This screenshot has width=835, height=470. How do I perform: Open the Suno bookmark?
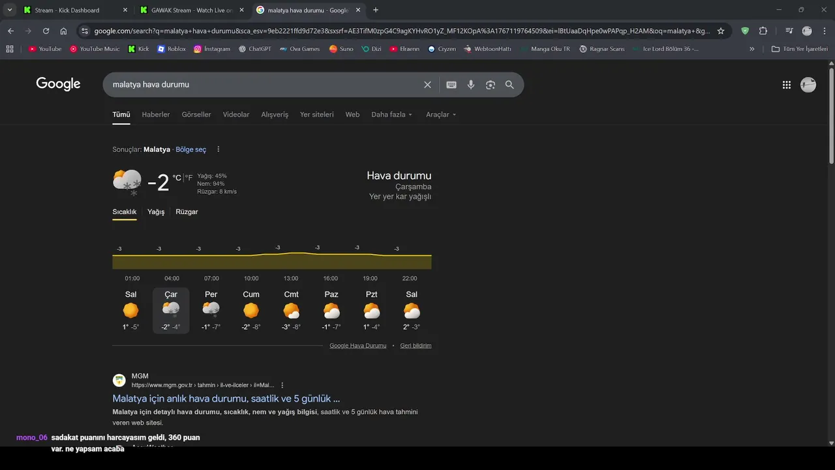tap(341, 49)
